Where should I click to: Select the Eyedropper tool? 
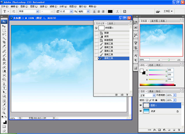pos(4,105)
